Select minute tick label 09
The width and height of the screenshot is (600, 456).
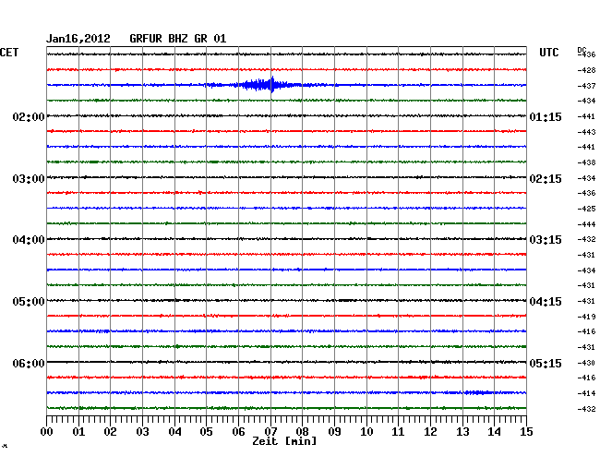point(334,431)
